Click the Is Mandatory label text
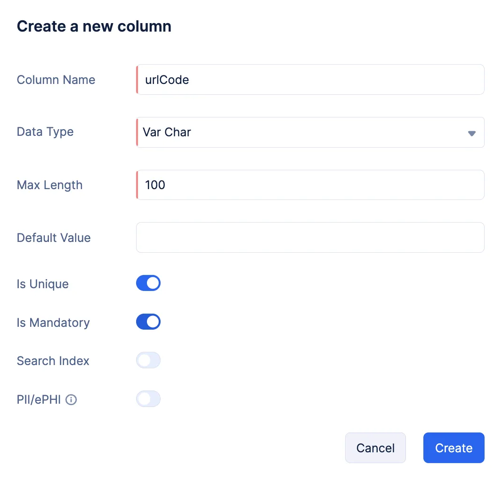Screen dimensions: 502x482 [x=53, y=323]
